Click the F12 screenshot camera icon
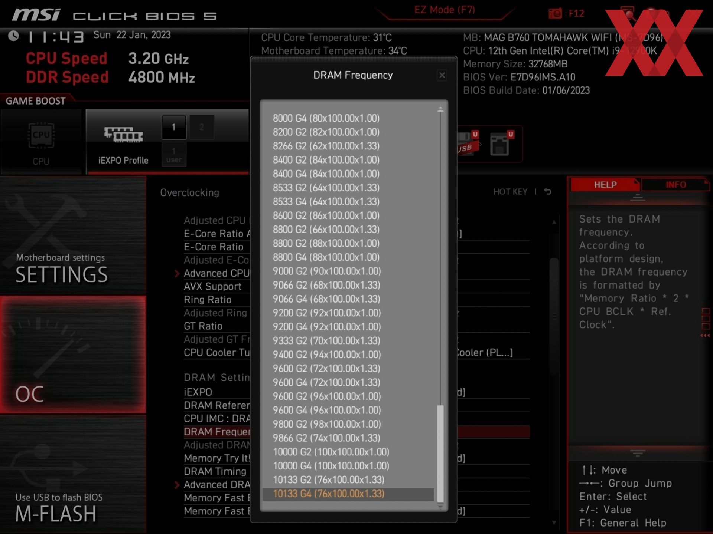The height and width of the screenshot is (534, 713). 555,14
